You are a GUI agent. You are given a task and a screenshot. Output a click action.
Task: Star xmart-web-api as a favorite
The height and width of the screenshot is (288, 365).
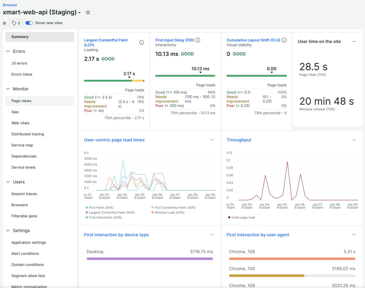coord(88,12)
